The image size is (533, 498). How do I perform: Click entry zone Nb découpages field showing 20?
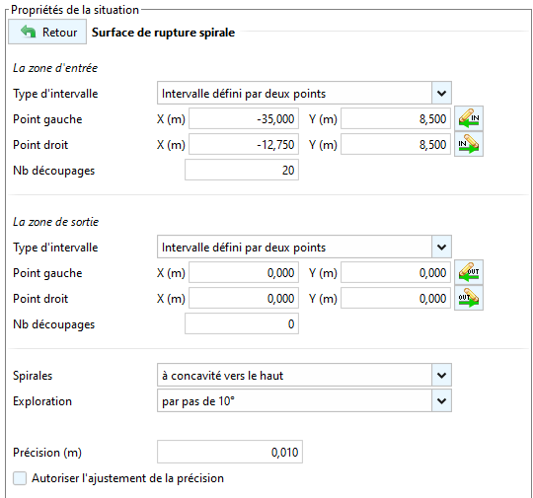click(x=242, y=170)
